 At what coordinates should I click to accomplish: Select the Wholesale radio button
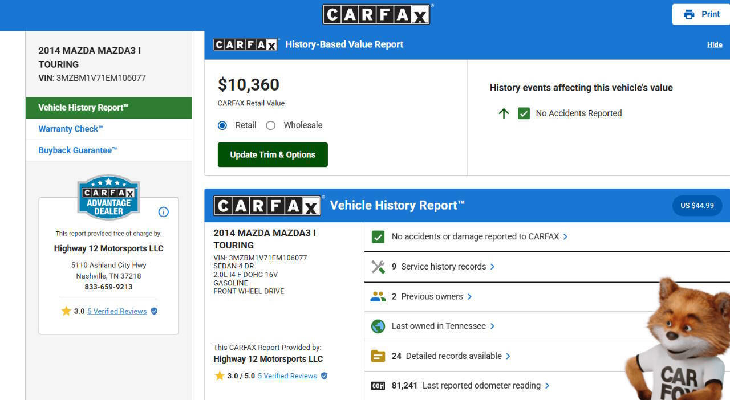(271, 125)
